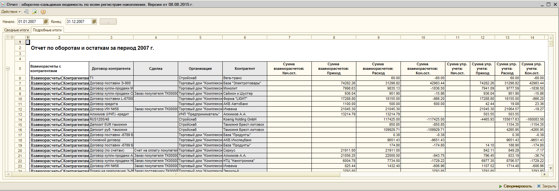The width and height of the screenshot is (559, 191).
Task: Click the 'RUS1205/48' contract cell
Action: click(111, 120)
